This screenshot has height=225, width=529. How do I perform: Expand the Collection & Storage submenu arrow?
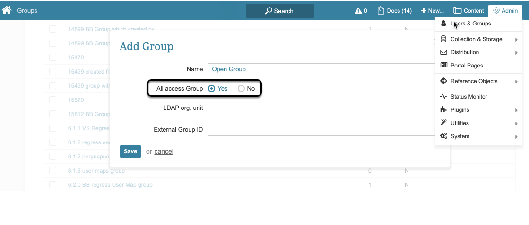click(x=516, y=40)
